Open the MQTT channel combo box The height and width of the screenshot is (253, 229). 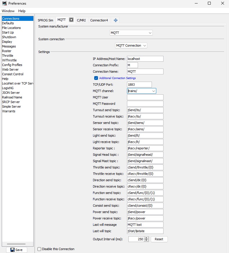point(154,91)
